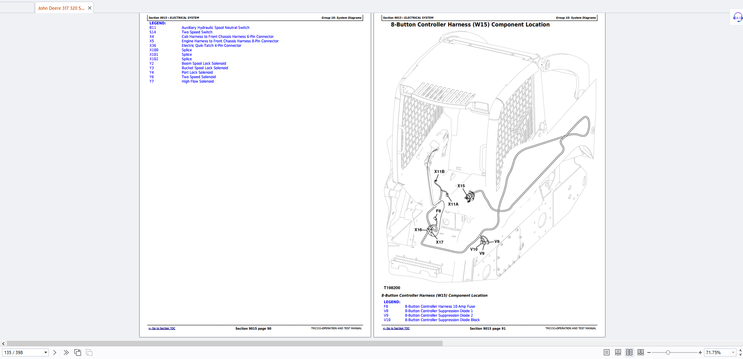Enable continuous scrolling page view
Image resolution: width=743 pixels, height=359 pixels.
[618, 352]
